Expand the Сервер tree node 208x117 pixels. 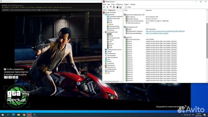click(x=104, y=52)
